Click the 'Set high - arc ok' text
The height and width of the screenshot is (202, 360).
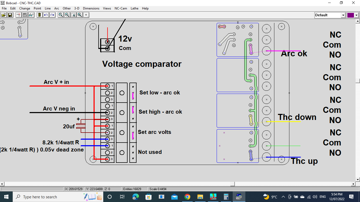[x=160, y=112]
